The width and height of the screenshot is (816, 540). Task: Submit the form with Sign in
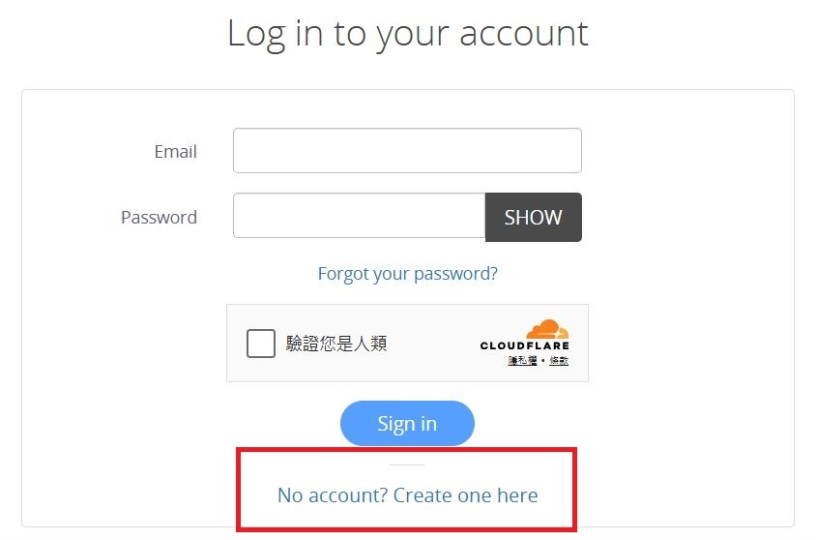pyautogui.click(x=407, y=423)
